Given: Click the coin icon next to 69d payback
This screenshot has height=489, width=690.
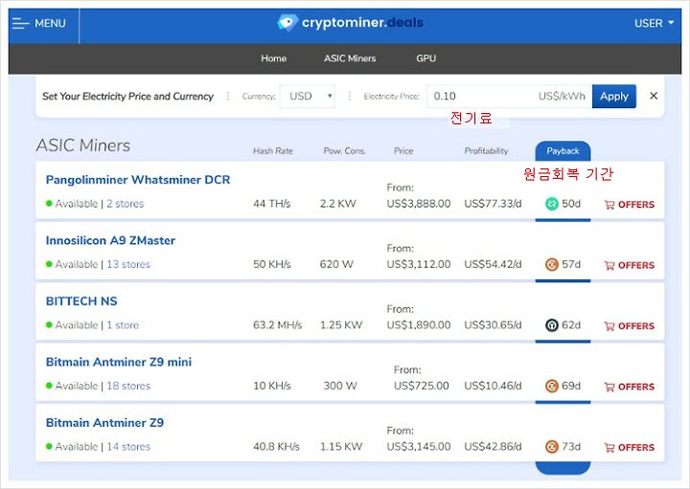Looking at the screenshot, I should (x=551, y=386).
